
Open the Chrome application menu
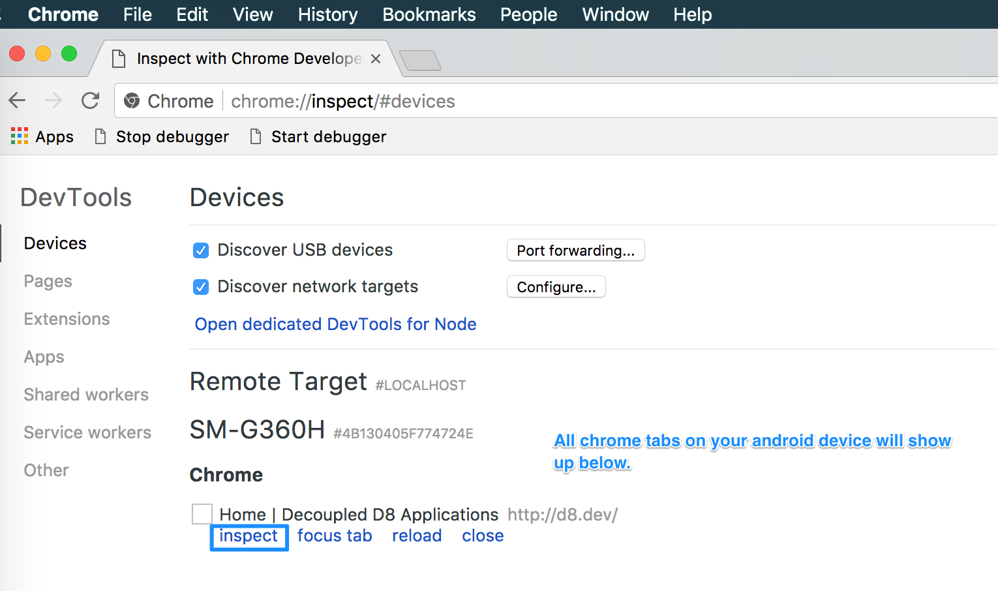click(63, 14)
